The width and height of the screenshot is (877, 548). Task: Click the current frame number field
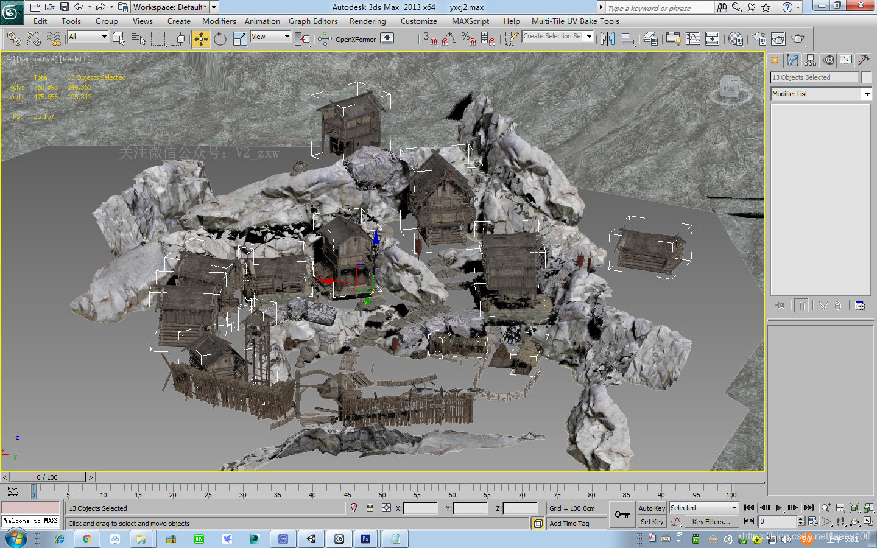(778, 521)
